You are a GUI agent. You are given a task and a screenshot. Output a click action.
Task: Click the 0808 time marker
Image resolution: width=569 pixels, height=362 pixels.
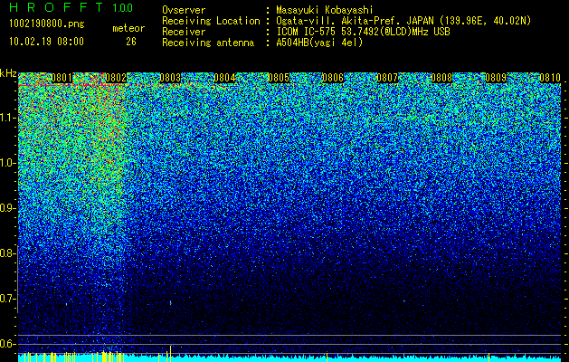441,78
